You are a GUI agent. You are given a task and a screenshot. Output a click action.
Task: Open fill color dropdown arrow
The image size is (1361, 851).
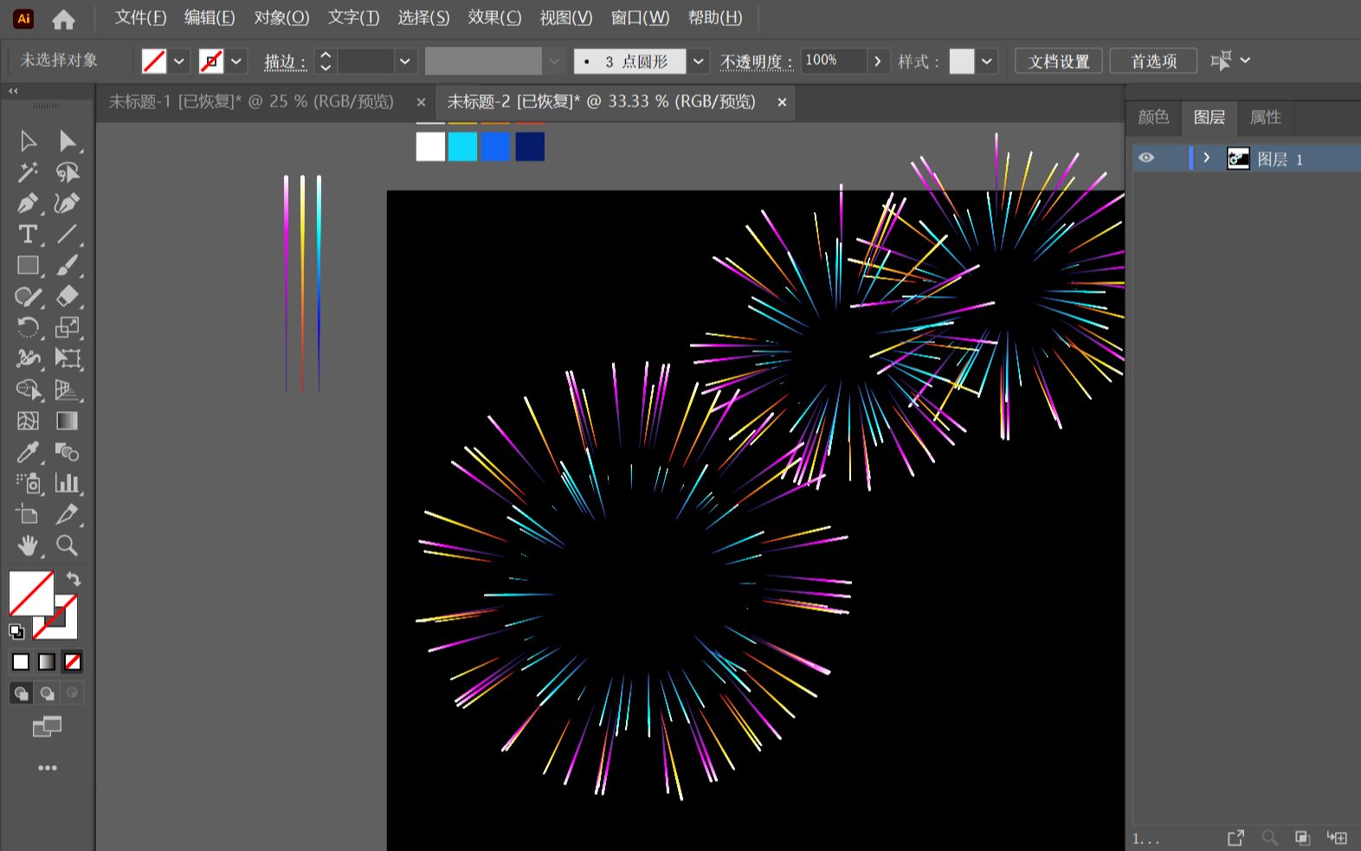pos(179,61)
